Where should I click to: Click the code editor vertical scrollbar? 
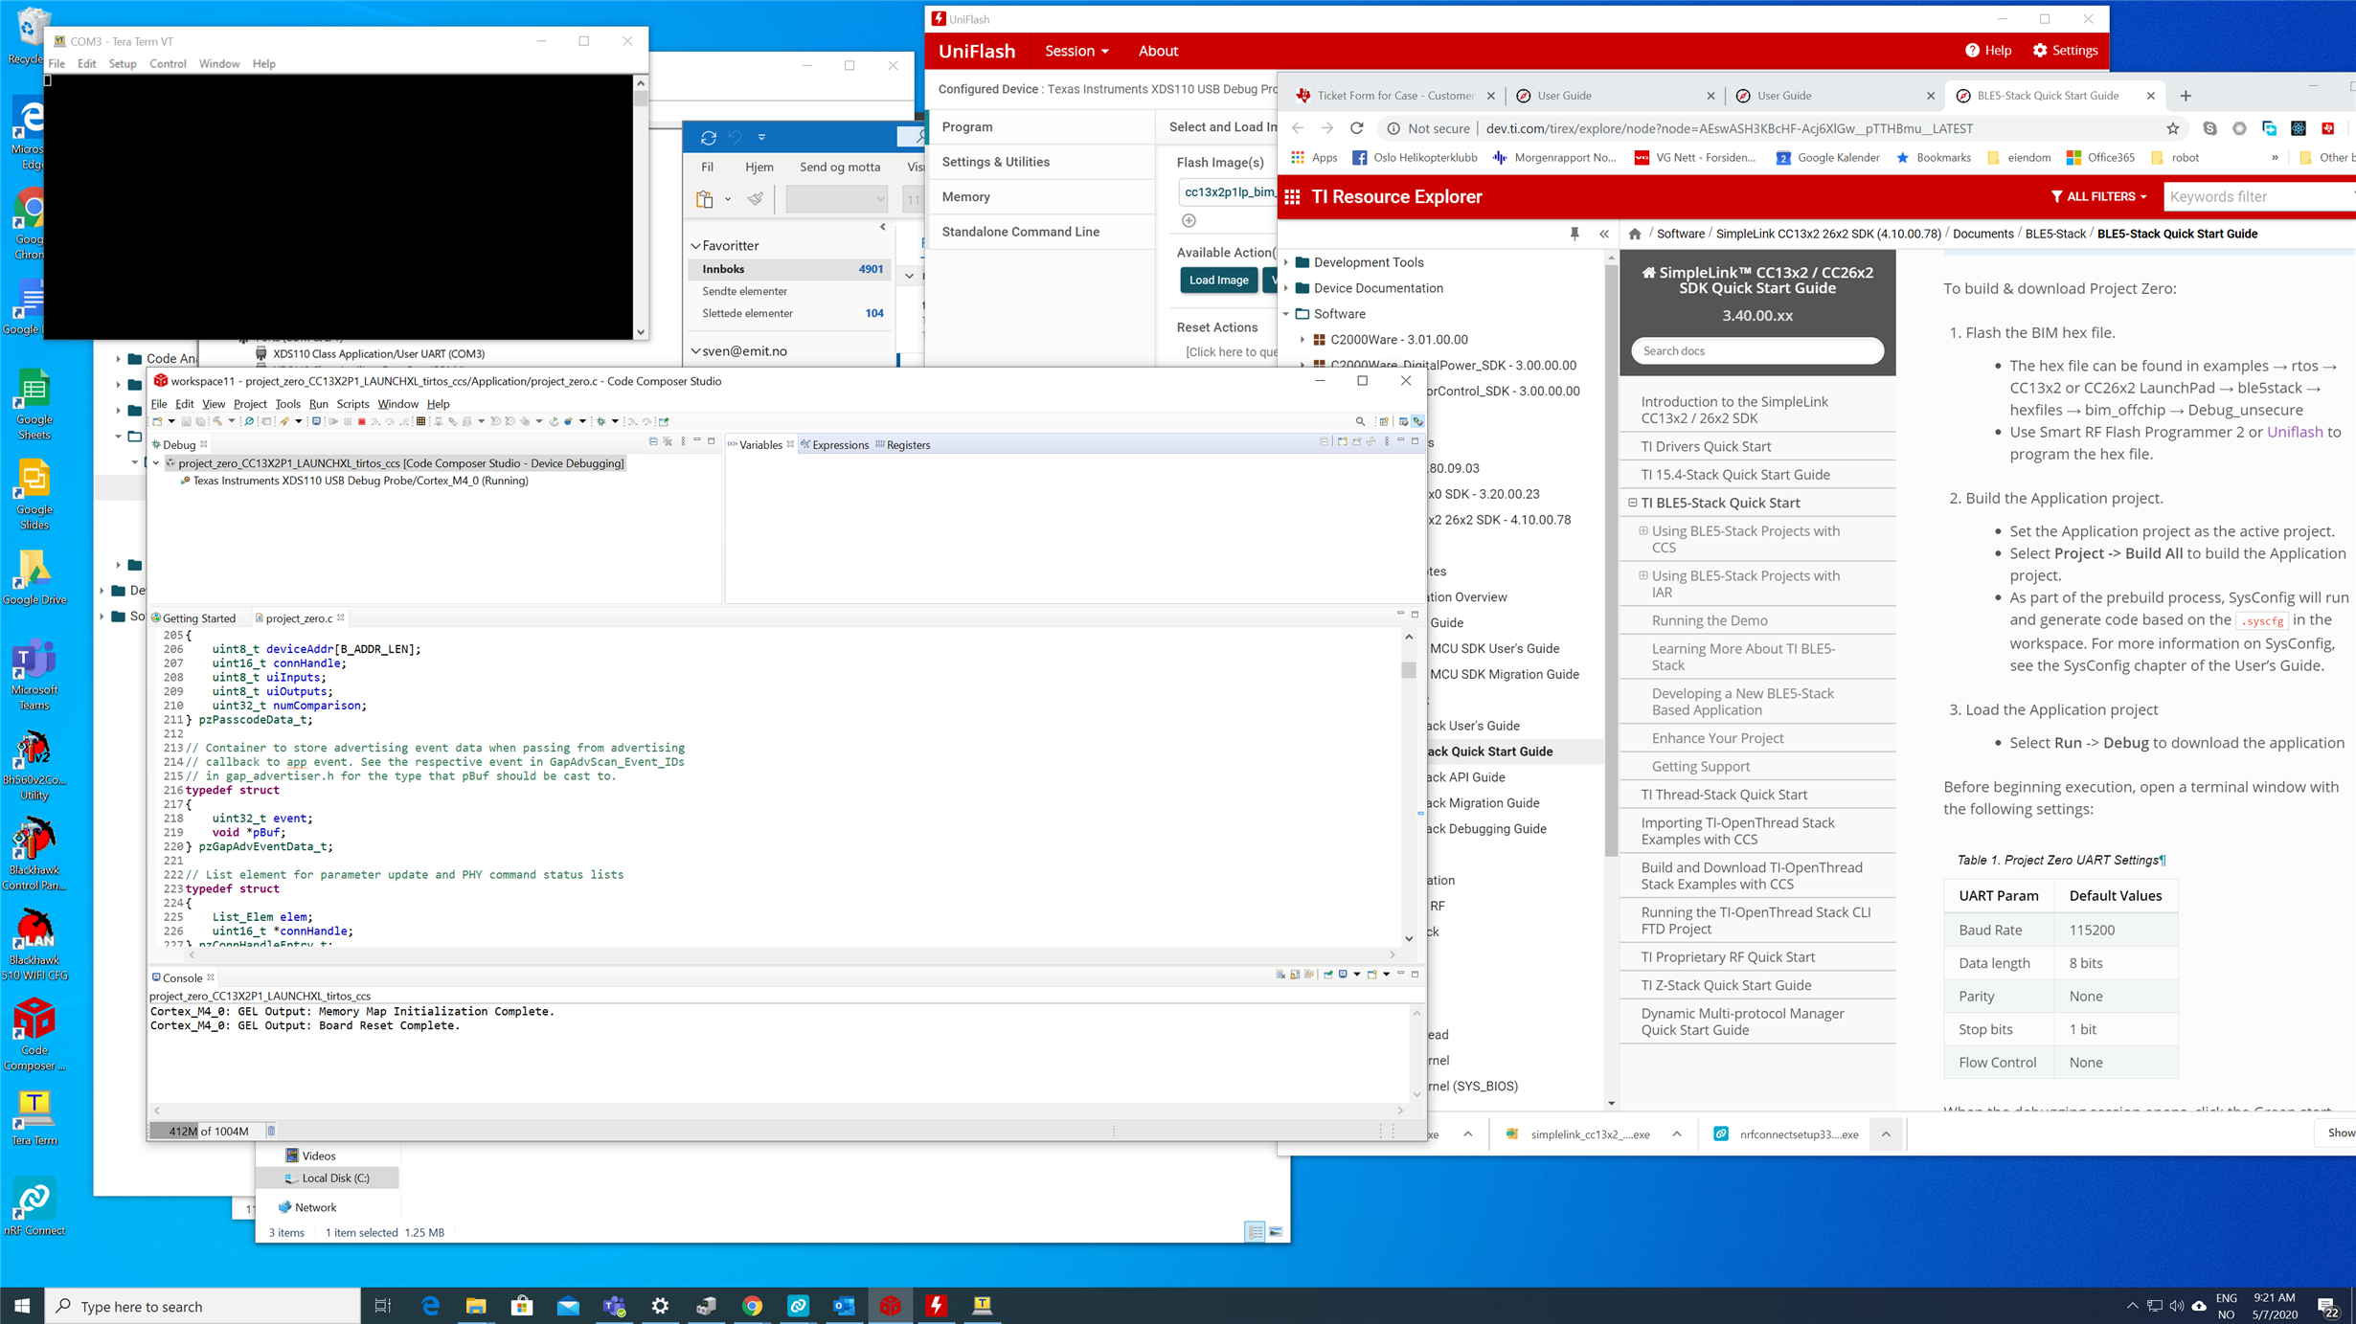pyautogui.click(x=1409, y=786)
